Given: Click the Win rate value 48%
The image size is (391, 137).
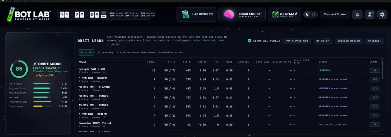Looking at the screenshot, I should tap(65, 97).
